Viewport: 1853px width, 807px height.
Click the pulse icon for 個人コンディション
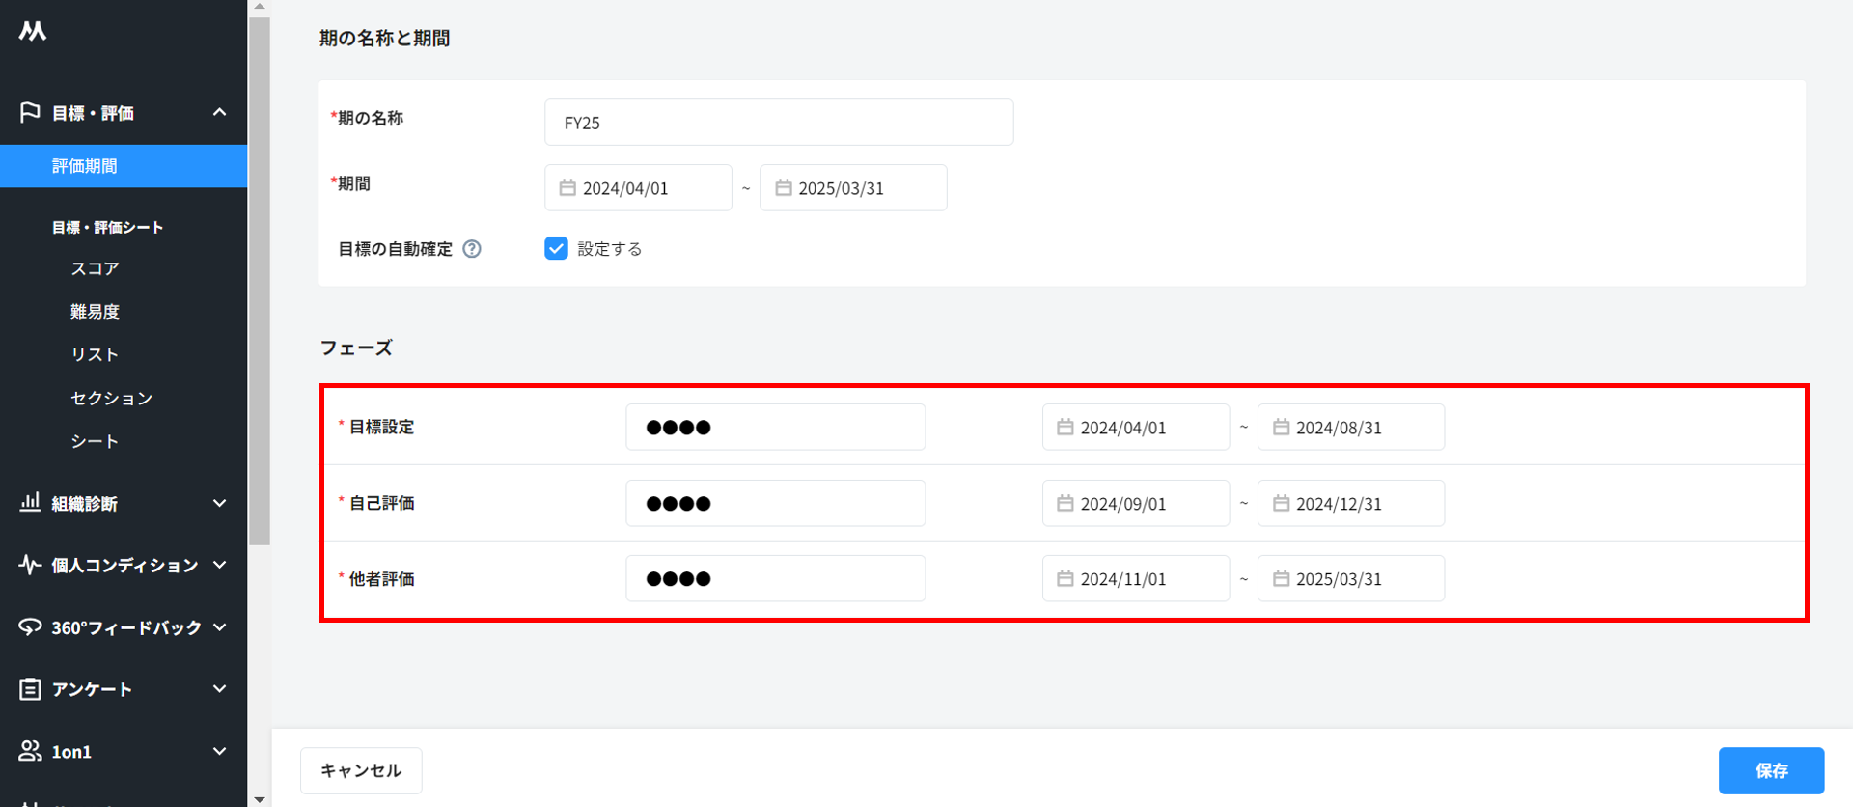point(30,565)
